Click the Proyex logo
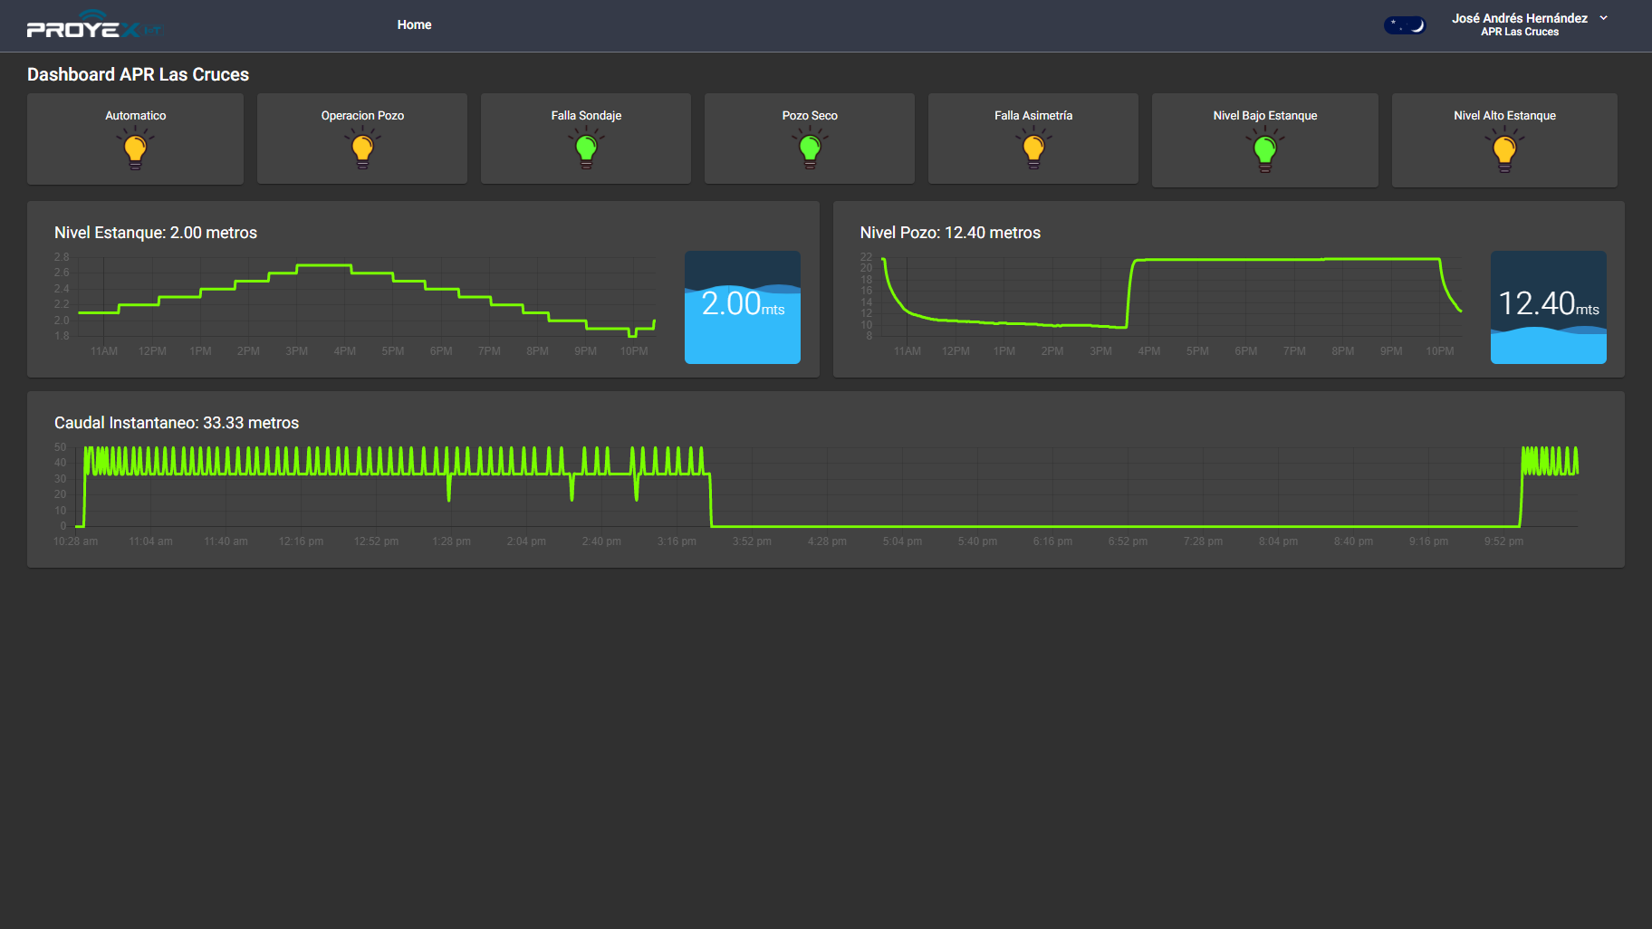The height and width of the screenshot is (929, 1652). (94, 25)
